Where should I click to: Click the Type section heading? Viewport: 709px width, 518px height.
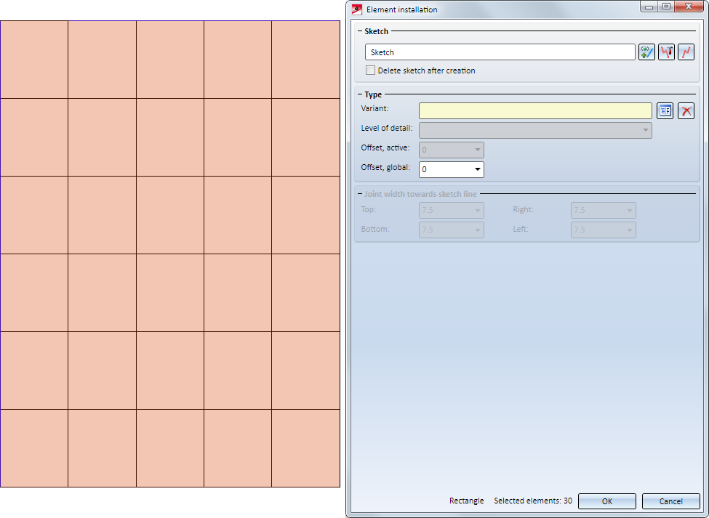[x=373, y=94]
